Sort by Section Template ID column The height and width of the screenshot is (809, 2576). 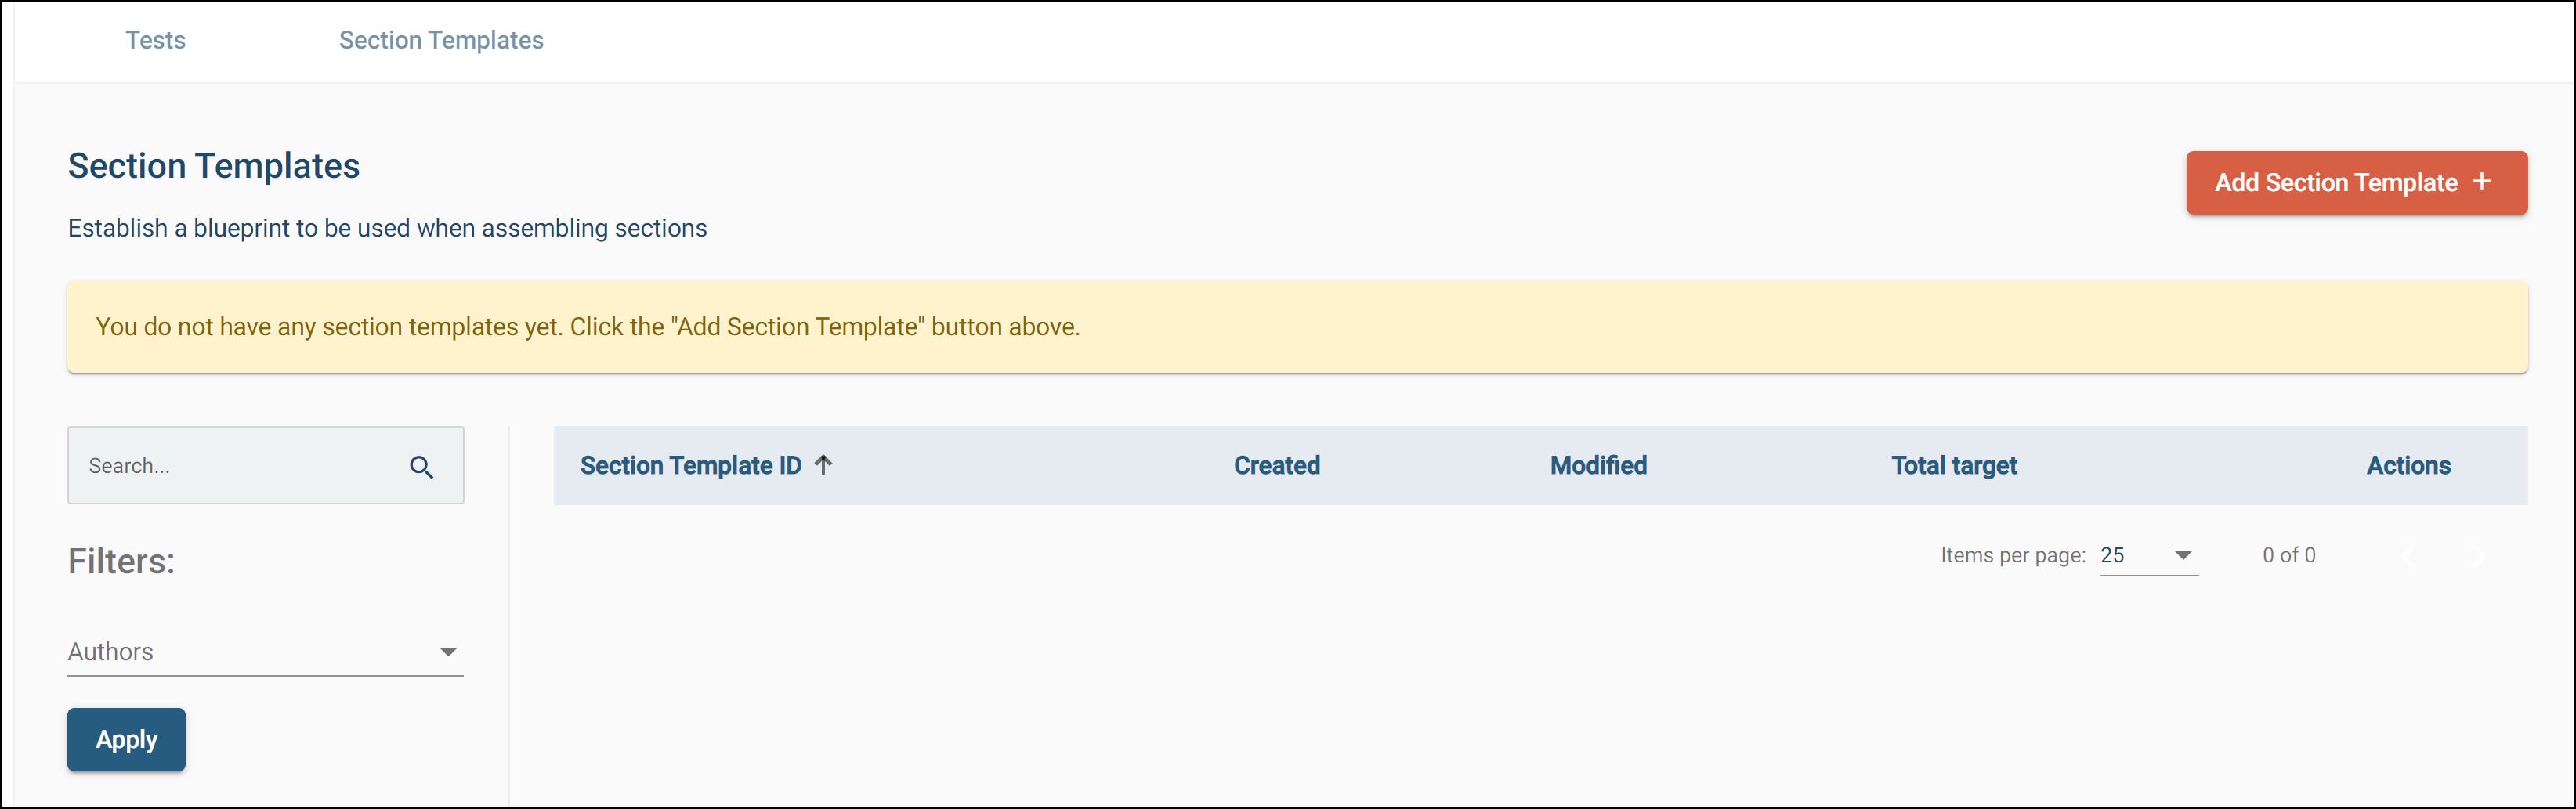pyautogui.click(x=690, y=466)
